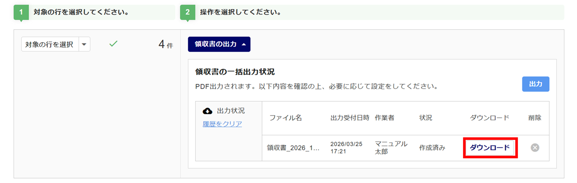Click the 状況 column header
Image resolution: width=577 pixels, height=183 pixels.
click(426, 118)
